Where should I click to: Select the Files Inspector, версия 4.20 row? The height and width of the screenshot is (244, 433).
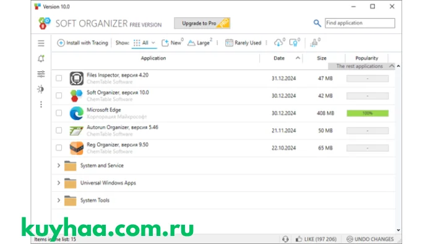(x=223, y=78)
